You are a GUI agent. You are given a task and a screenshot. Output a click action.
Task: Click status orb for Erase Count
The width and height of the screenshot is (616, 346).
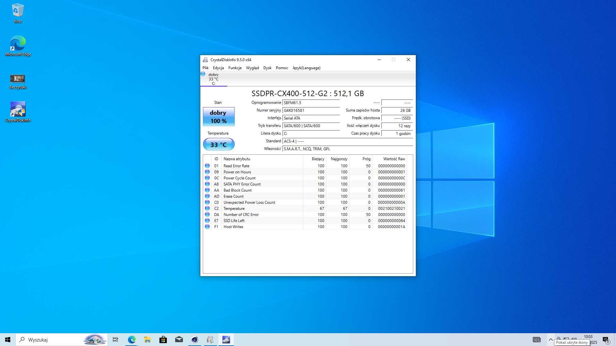(x=207, y=196)
